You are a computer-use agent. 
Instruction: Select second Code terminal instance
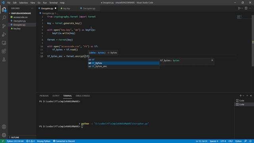[244, 104]
